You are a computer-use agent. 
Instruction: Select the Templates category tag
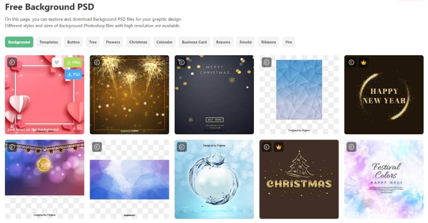click(48, 42)
